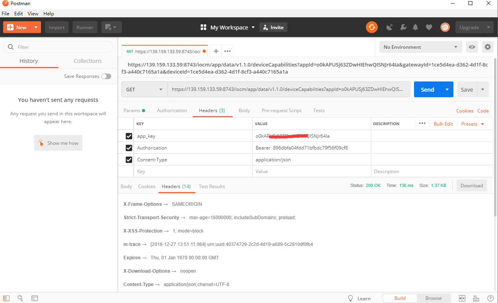Image resolution: width=498 pixels, height=303 pixels.
Task: Open the Code link
Action: click(483, 111)
